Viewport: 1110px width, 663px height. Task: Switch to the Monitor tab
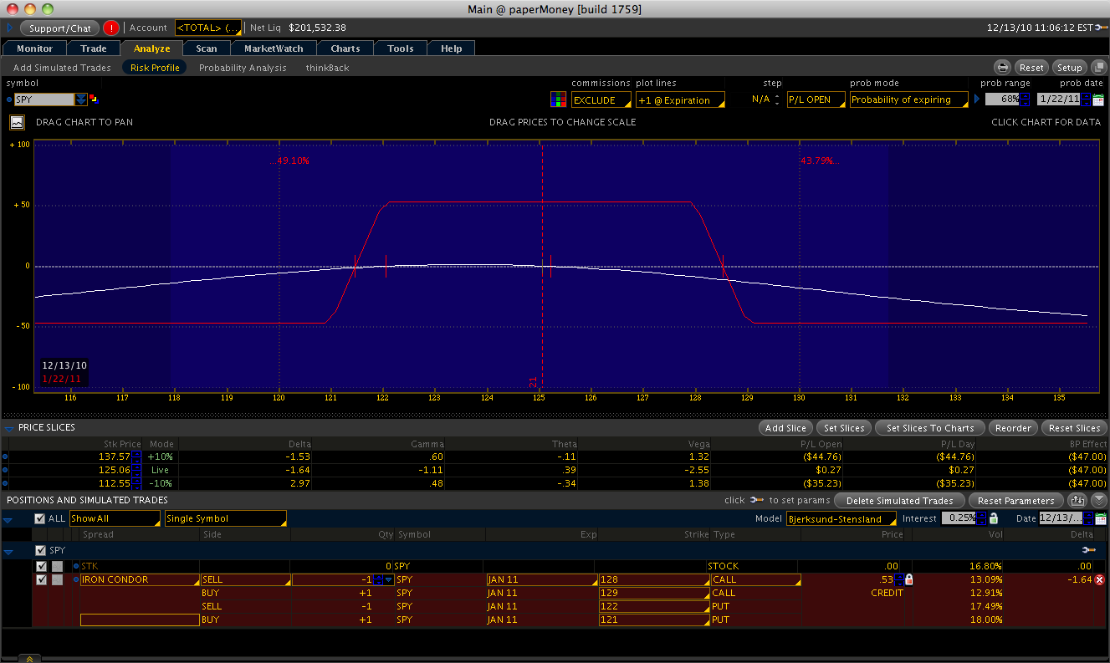click(34, 48)
